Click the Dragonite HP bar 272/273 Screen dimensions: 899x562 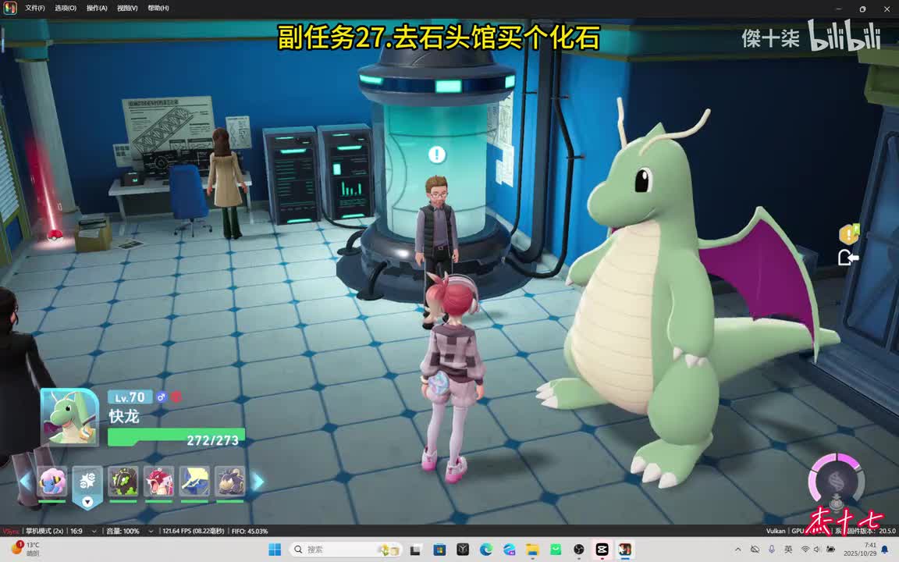176,438
